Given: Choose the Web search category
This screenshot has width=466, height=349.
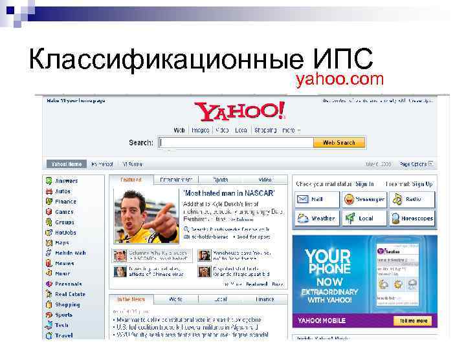Looking at the screenshot, I should click(x=179, y=131).
